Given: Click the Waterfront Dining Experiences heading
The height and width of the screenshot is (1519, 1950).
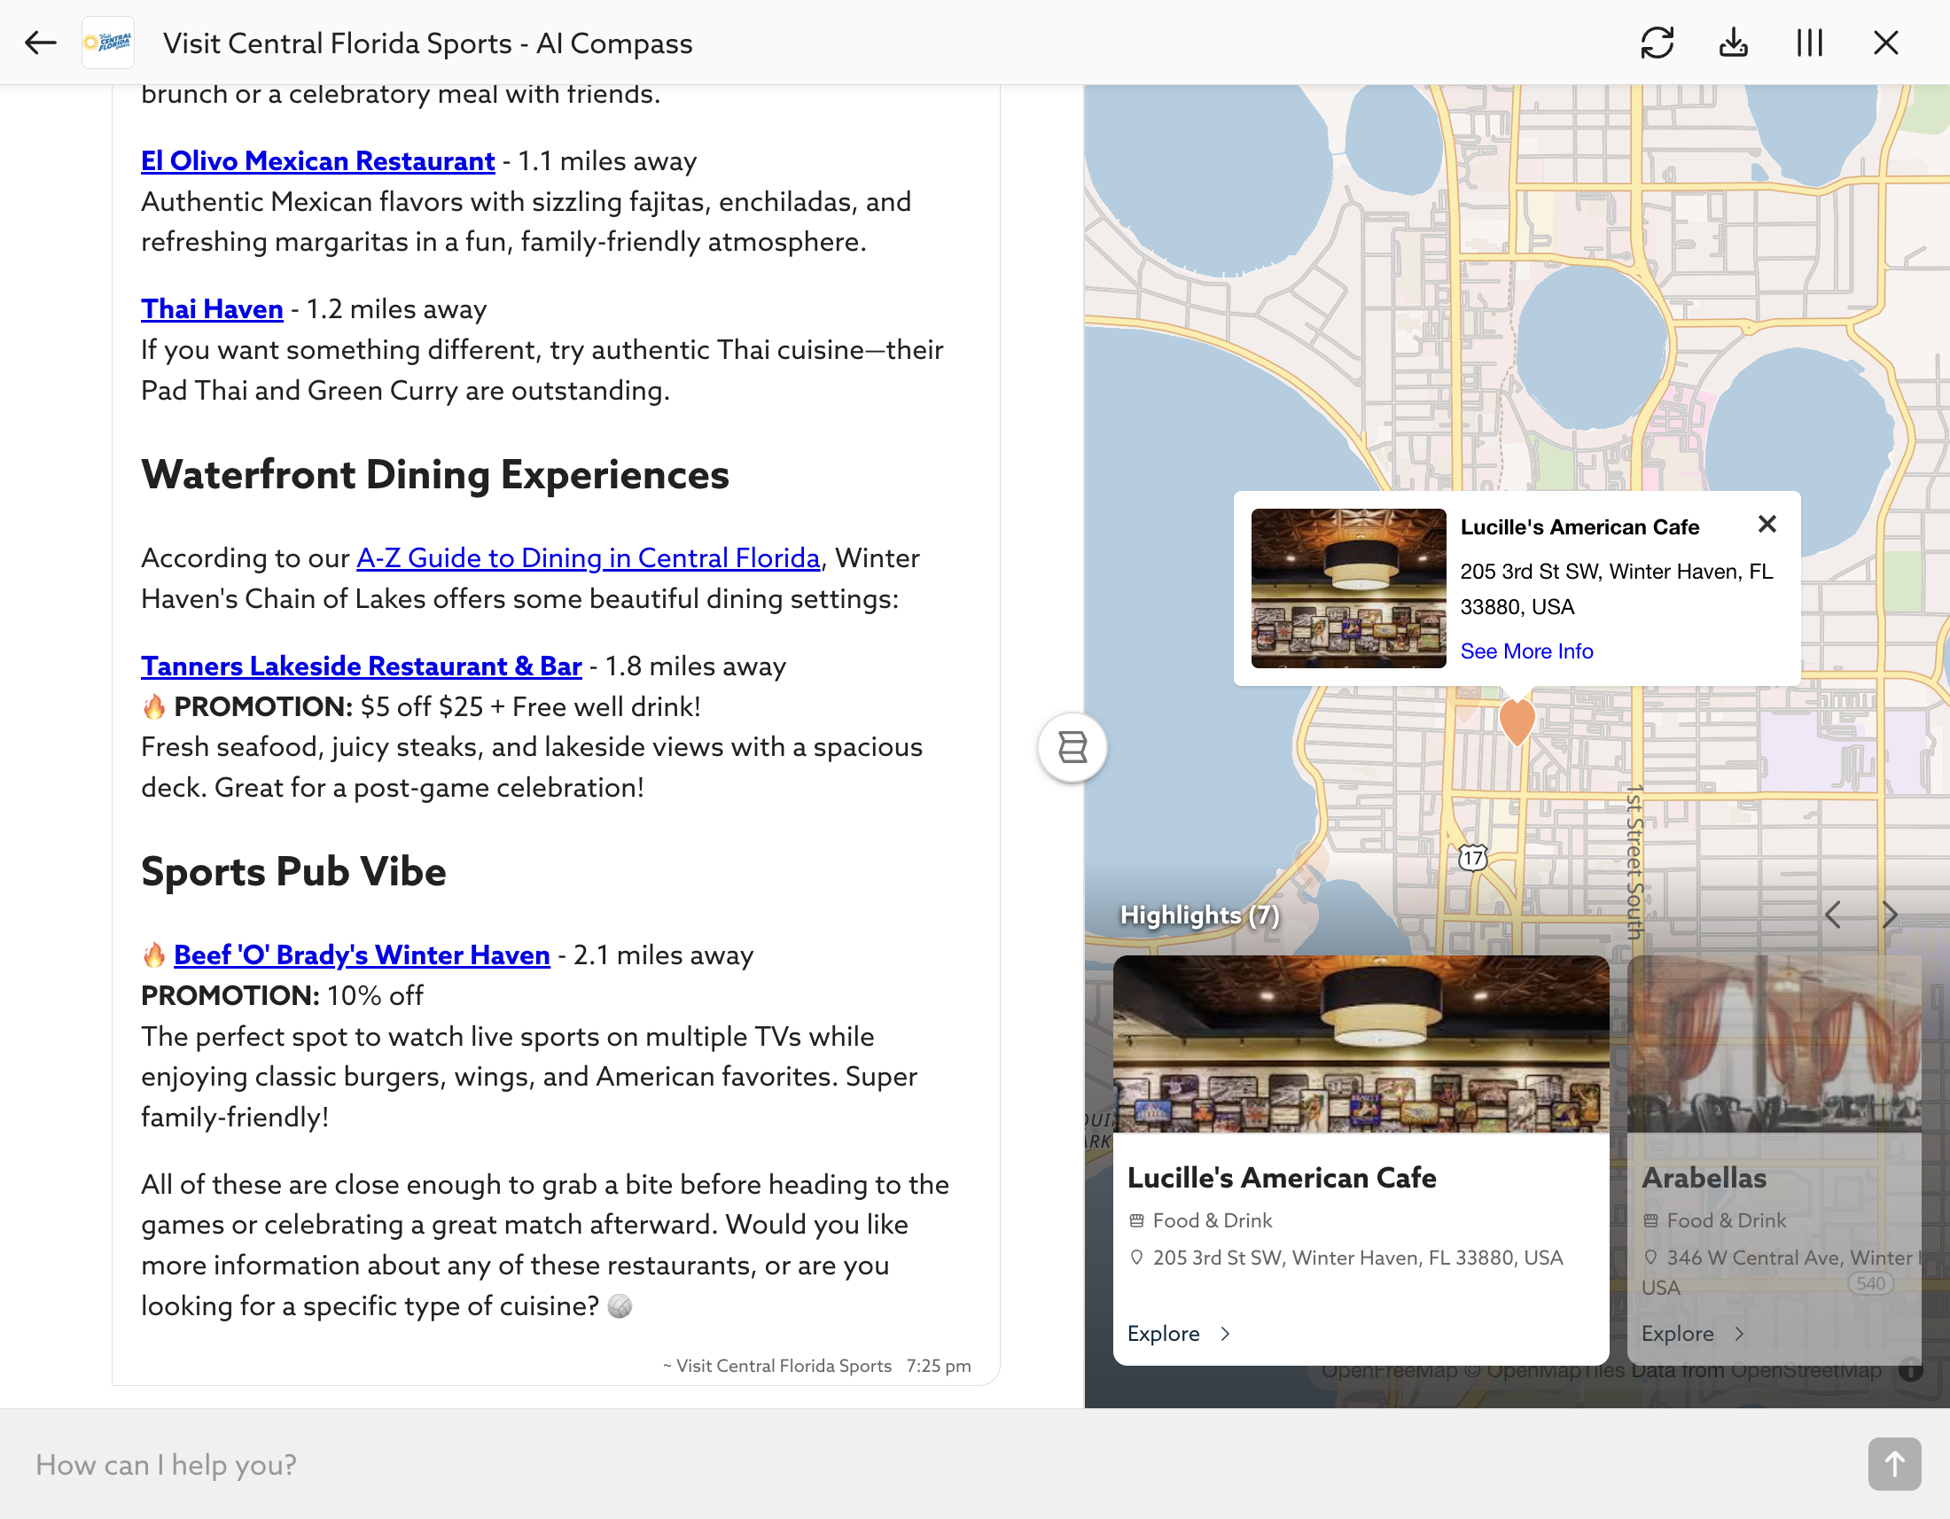Looking at the screenshot, I should pos(435,474).
